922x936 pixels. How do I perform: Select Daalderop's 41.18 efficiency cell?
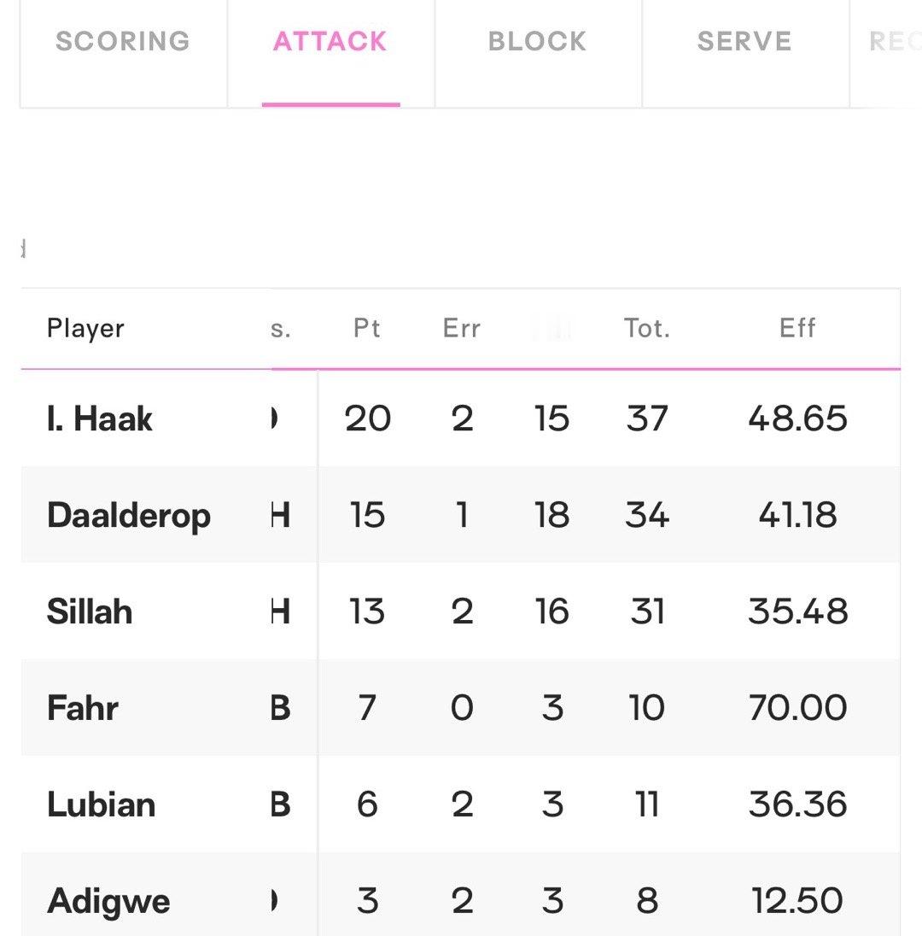click(797, 516)
